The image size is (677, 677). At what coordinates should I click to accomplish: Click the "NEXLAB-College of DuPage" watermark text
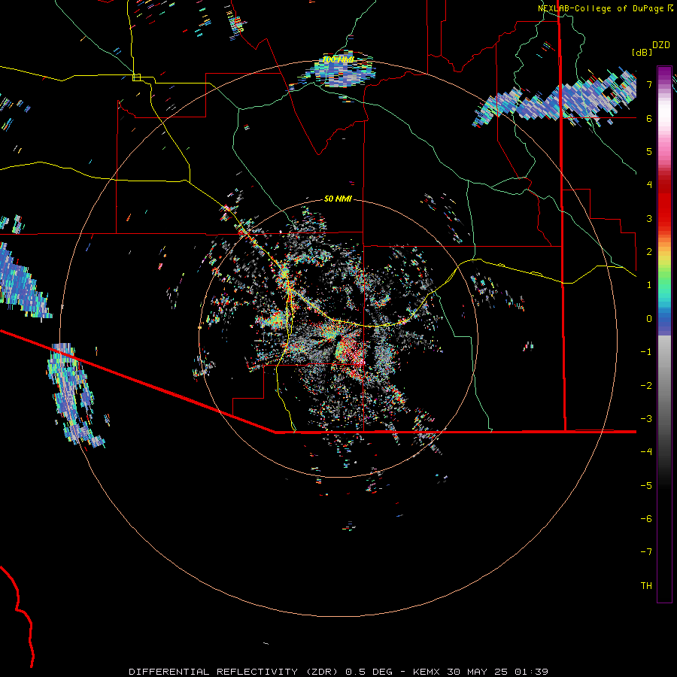pos(602,8)
